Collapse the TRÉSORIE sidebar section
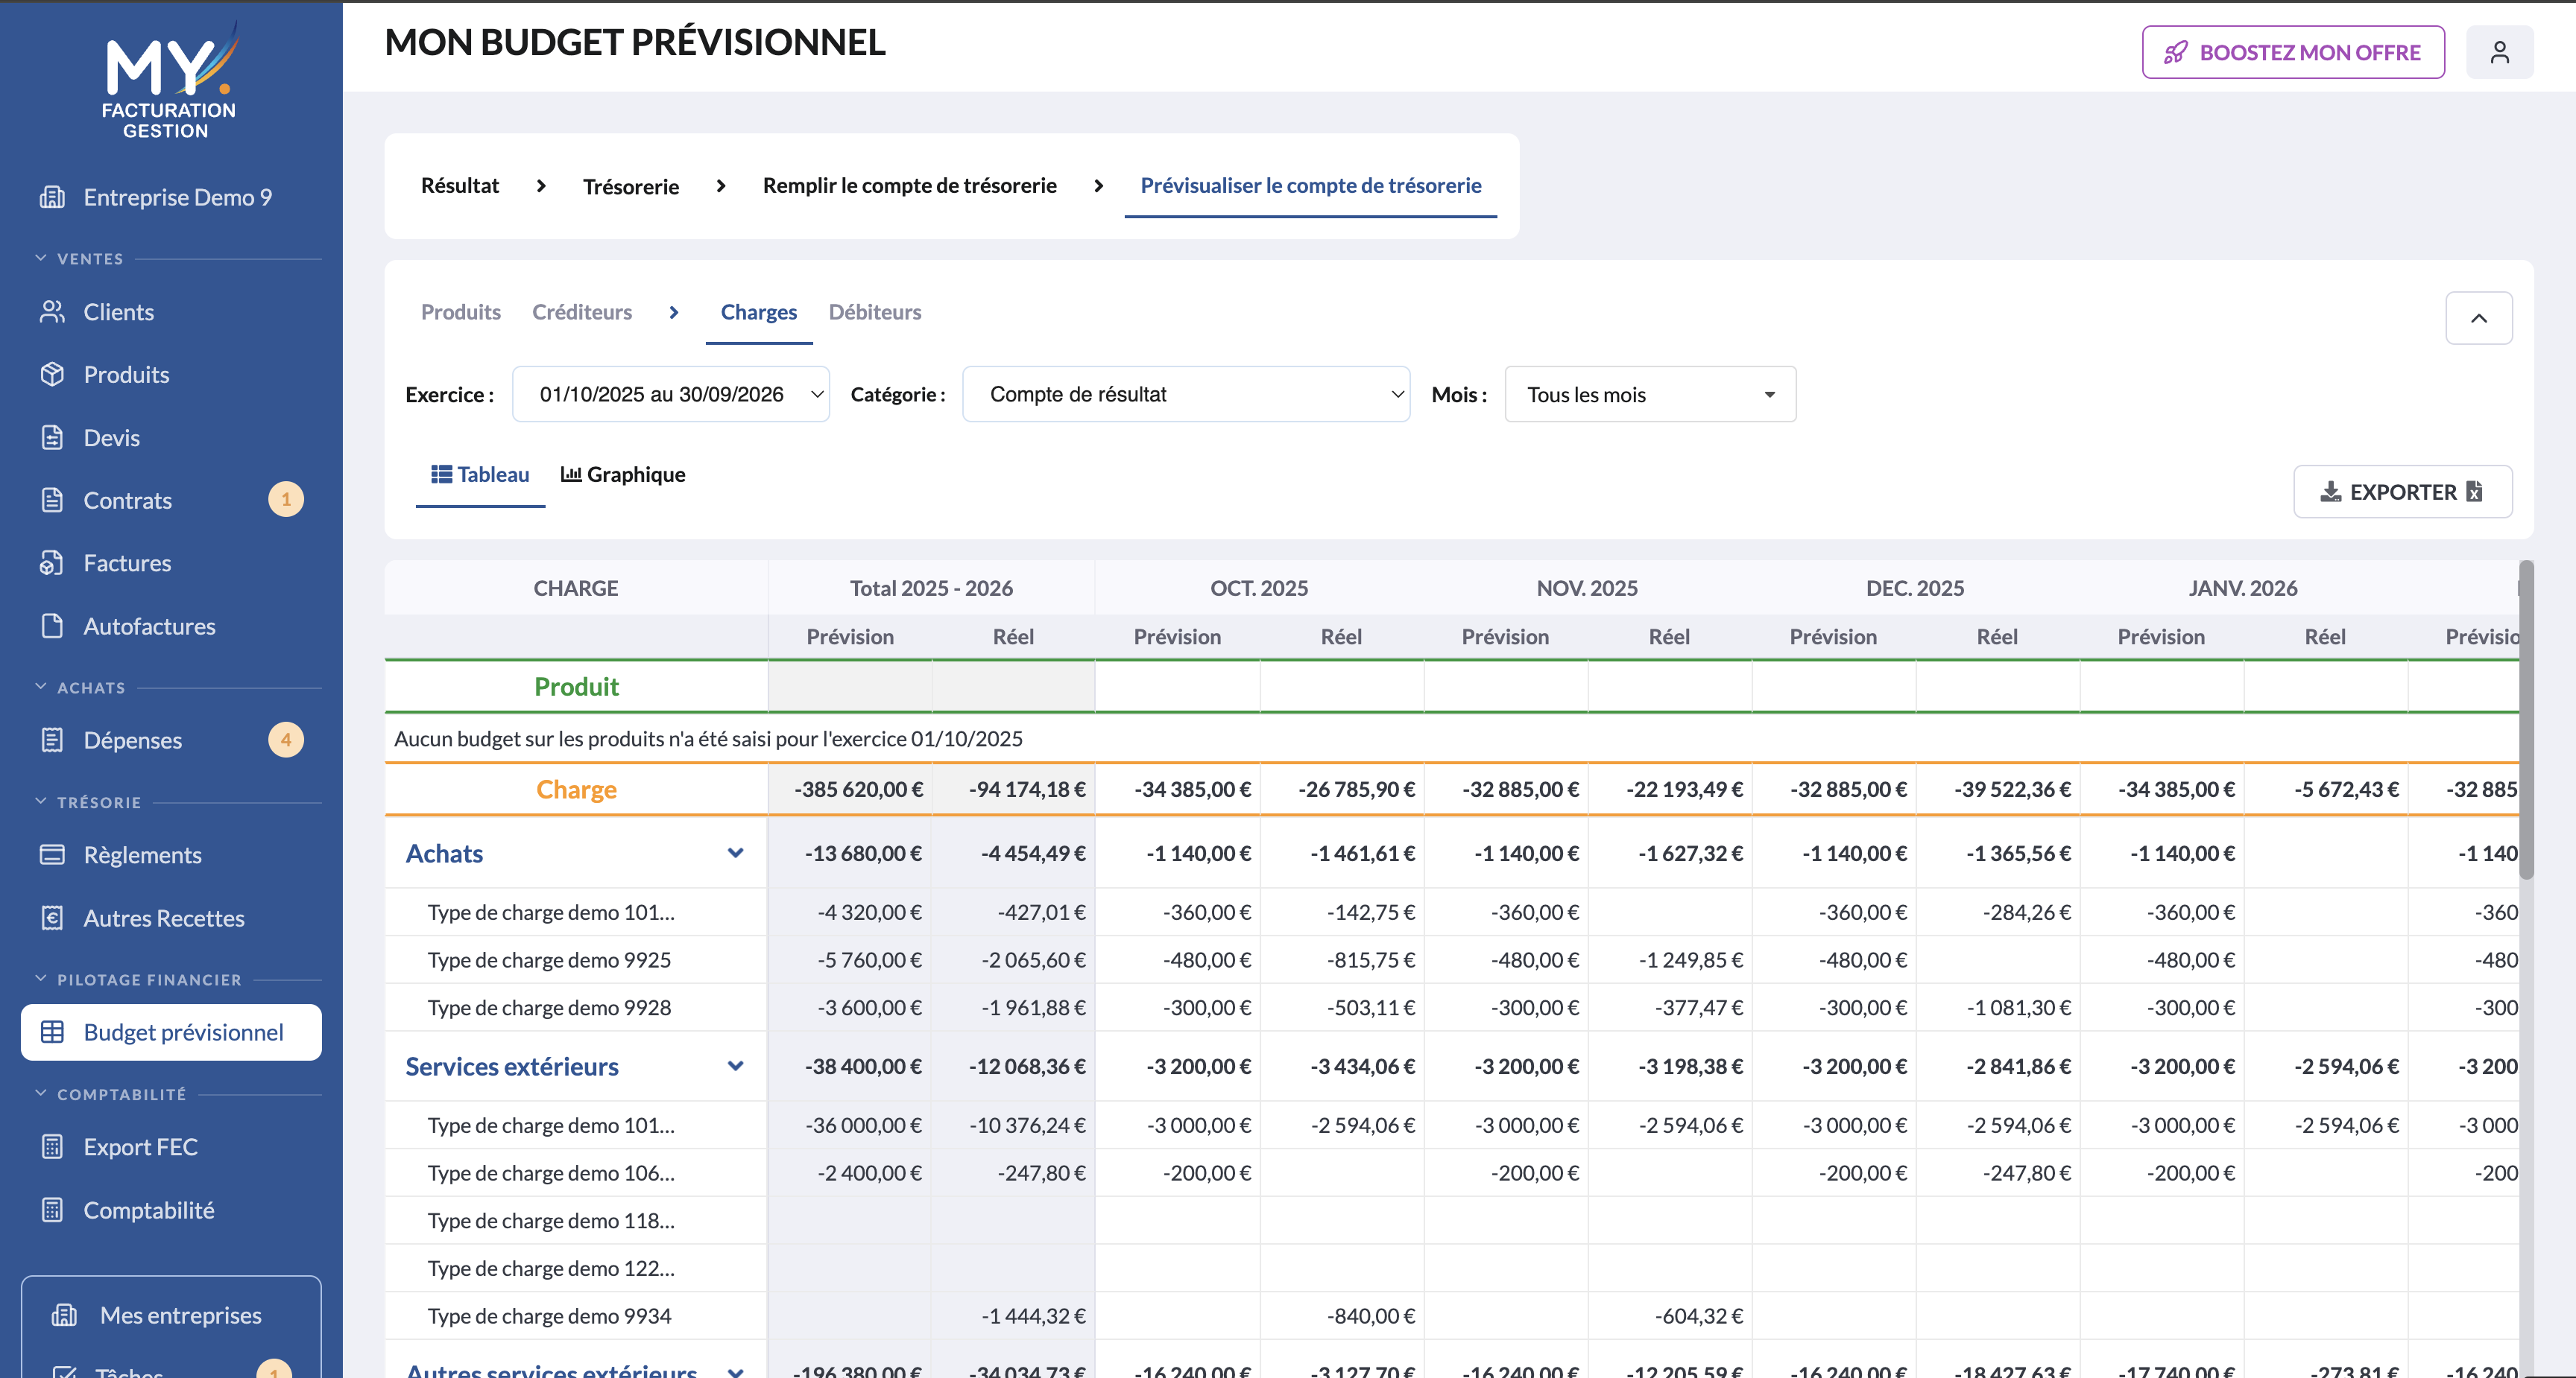2576x1378 pixels. tap(41, 801)
